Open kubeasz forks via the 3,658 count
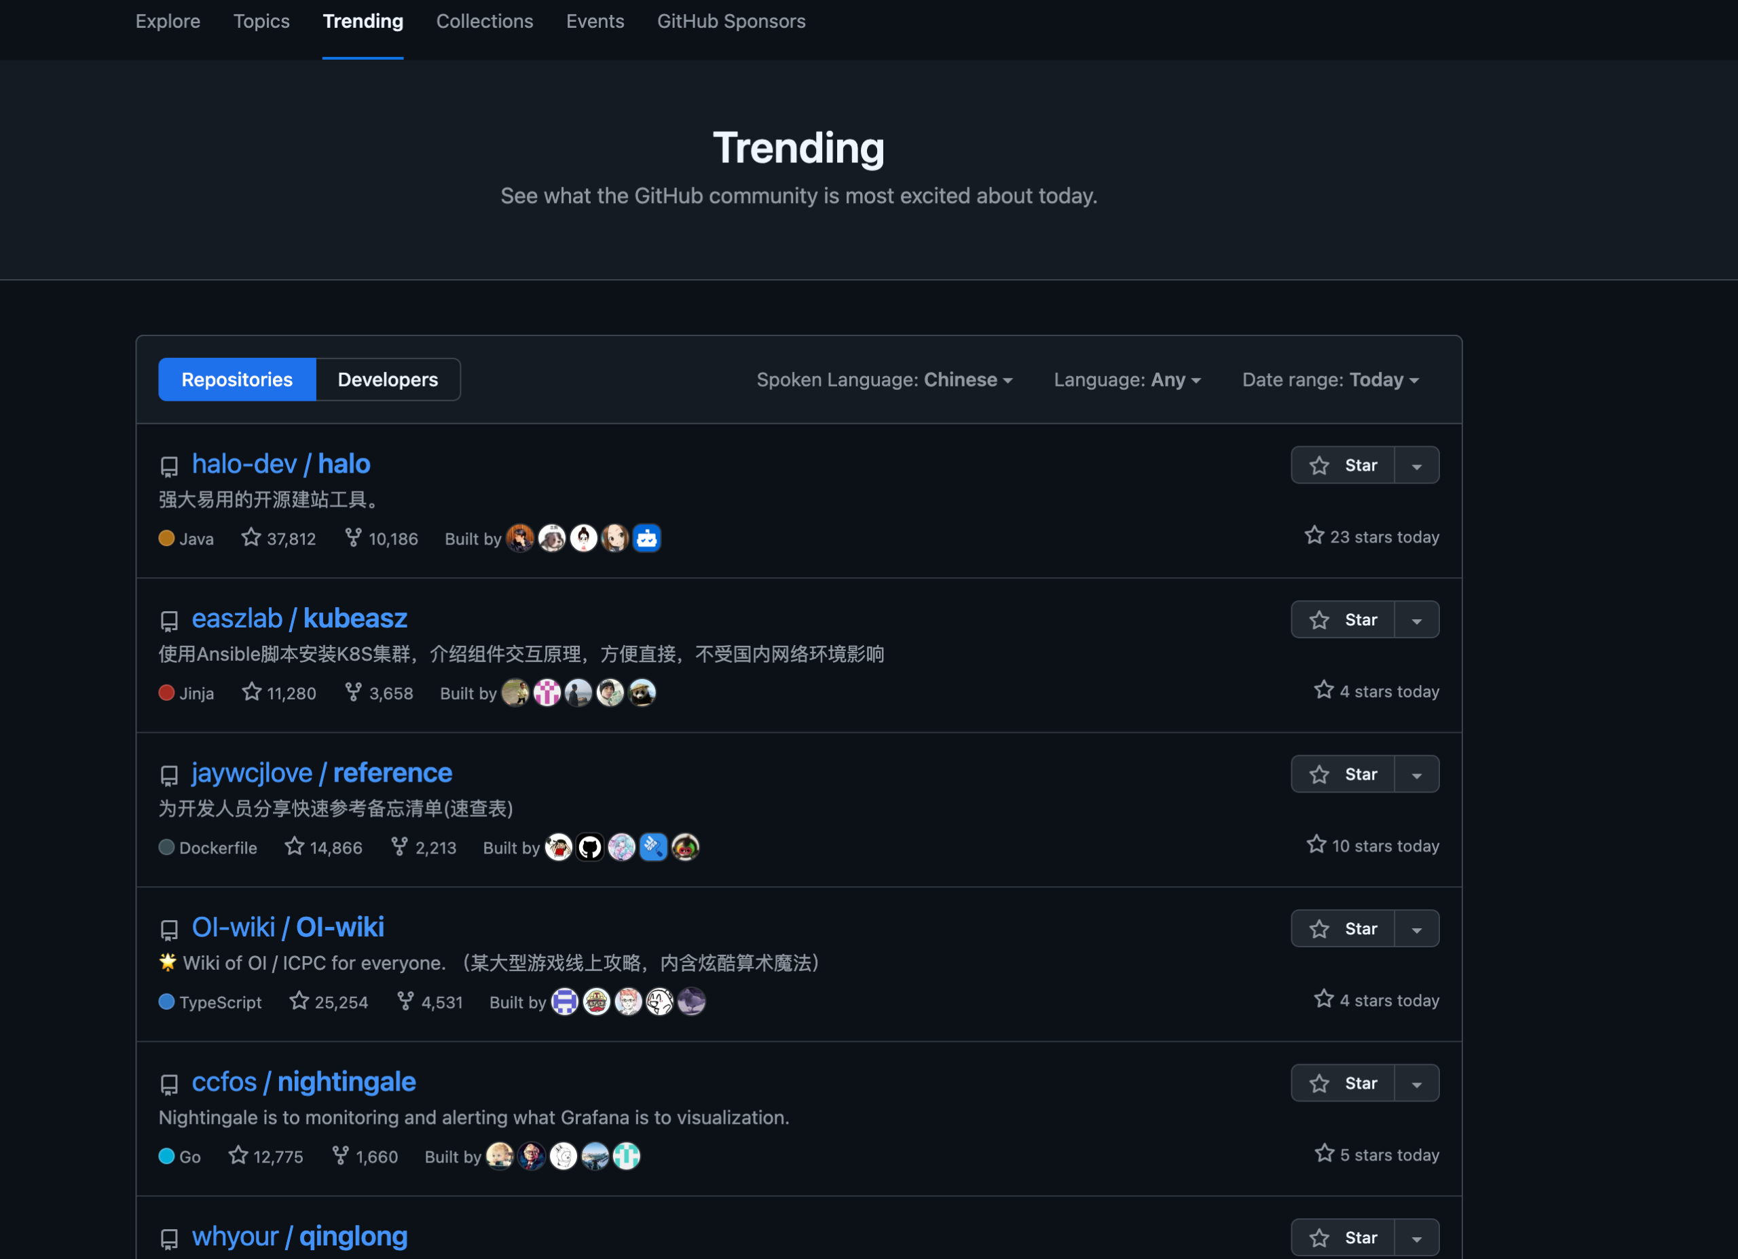Viewport: 1738px width, 1259px height. coord(379,693)
